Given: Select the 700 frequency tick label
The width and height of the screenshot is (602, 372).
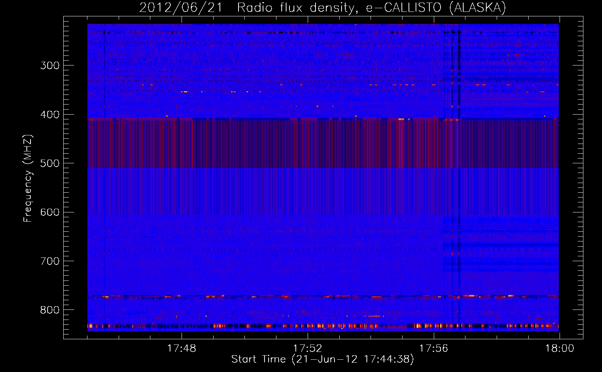Looking at the screenshot, I should [x=50, y=261].
